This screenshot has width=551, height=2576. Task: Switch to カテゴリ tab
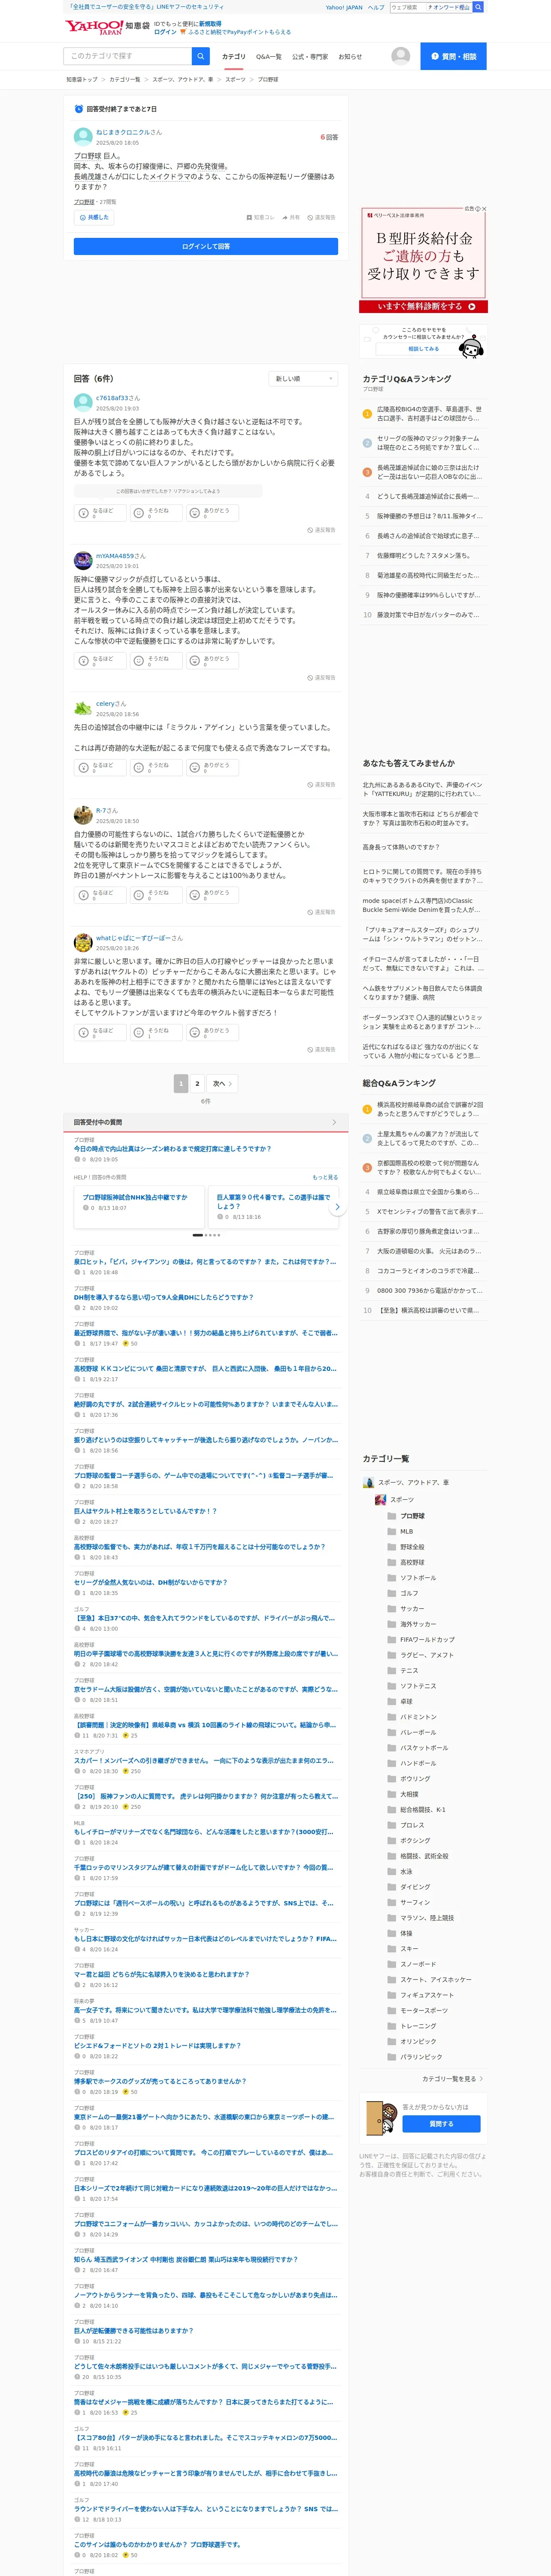point(233,57)
